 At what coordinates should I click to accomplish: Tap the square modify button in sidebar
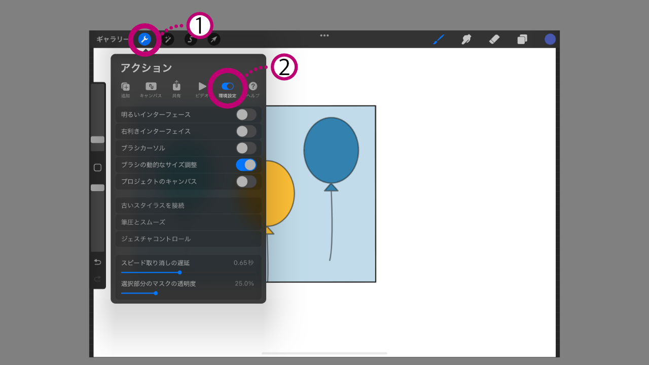97,167
